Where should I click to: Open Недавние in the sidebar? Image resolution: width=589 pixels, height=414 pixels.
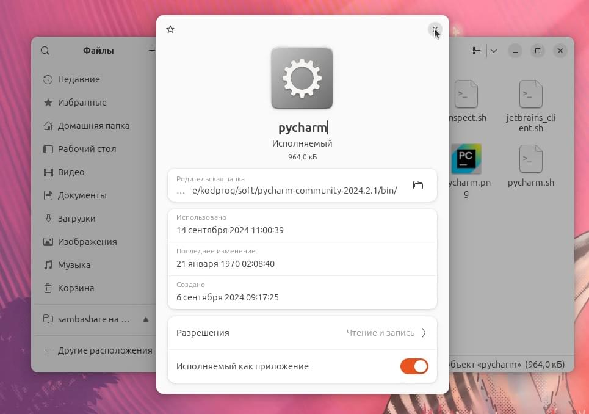click(x=79, y=79)
